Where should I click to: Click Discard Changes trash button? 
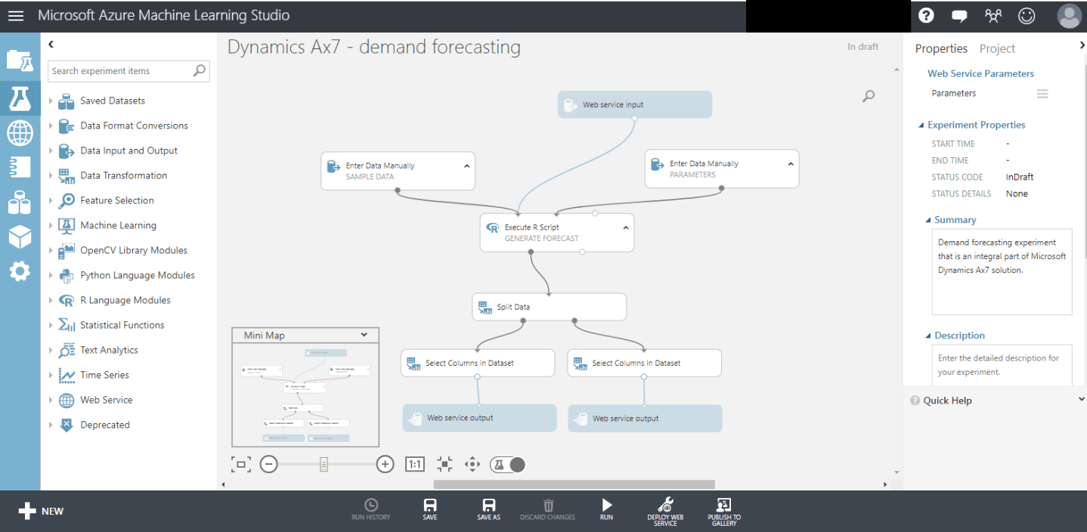pos(548,509)
